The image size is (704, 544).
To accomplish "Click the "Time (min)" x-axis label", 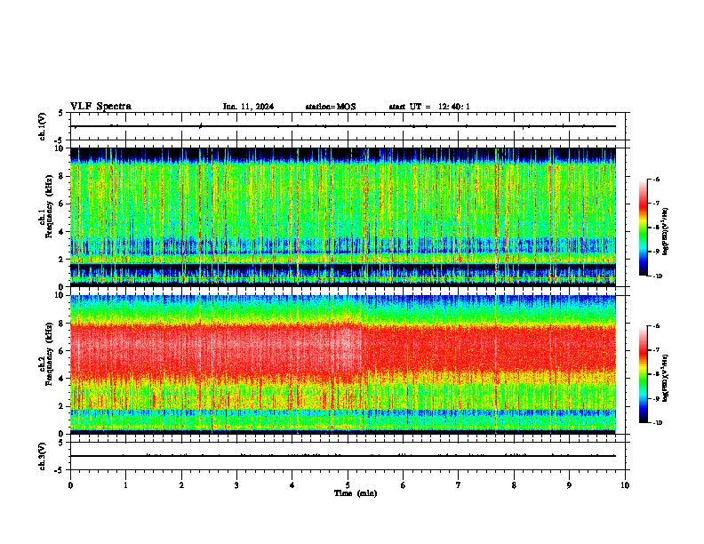I will tap(356, 493).
